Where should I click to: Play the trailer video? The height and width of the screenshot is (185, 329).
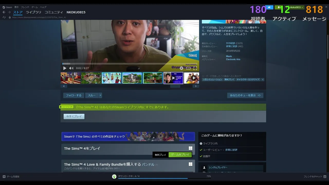coord(65,68)
